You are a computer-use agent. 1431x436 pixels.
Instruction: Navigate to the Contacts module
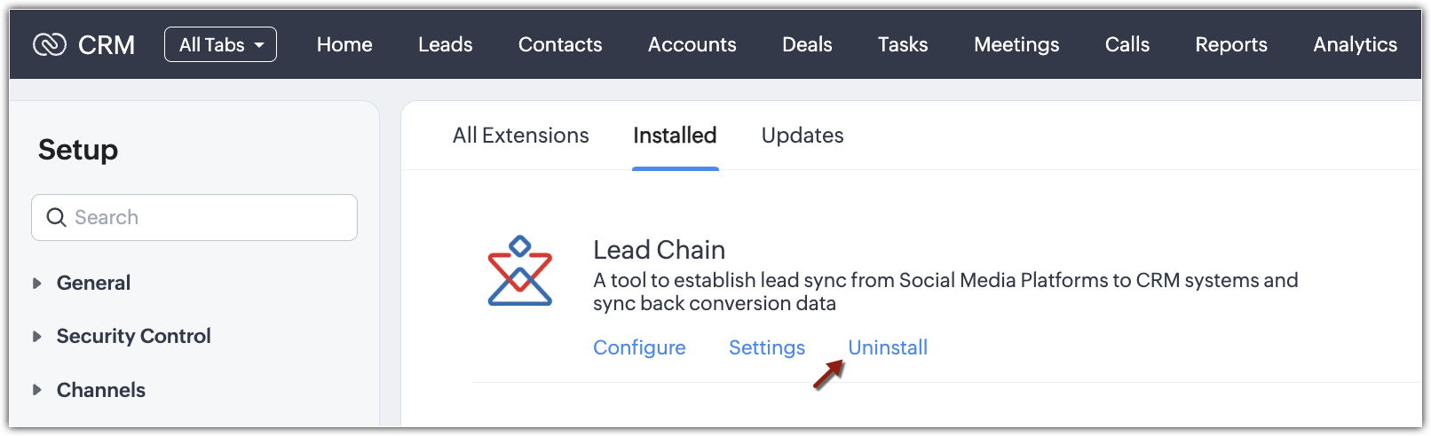click(x=560, y=44)
